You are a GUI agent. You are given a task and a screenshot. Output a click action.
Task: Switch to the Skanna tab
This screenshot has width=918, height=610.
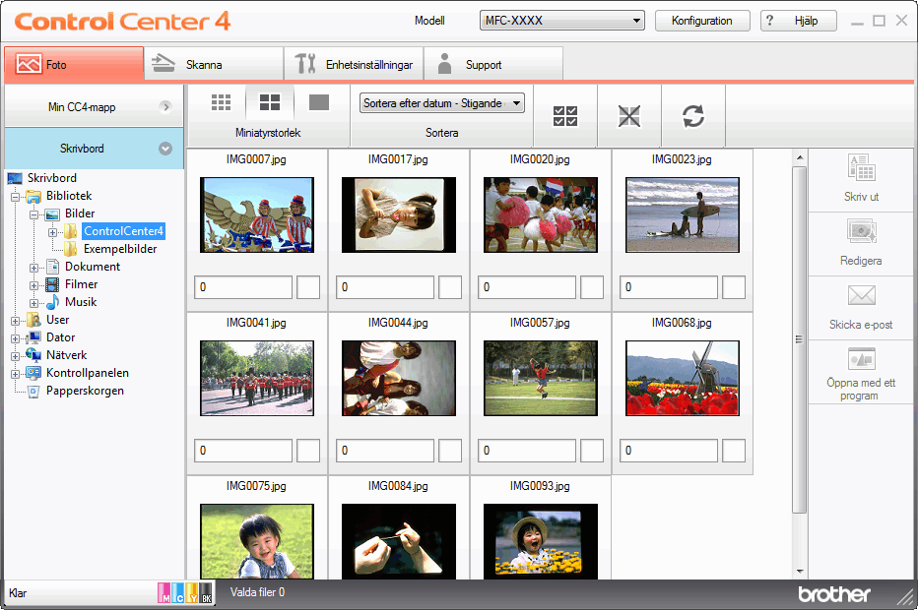[214, 64]
